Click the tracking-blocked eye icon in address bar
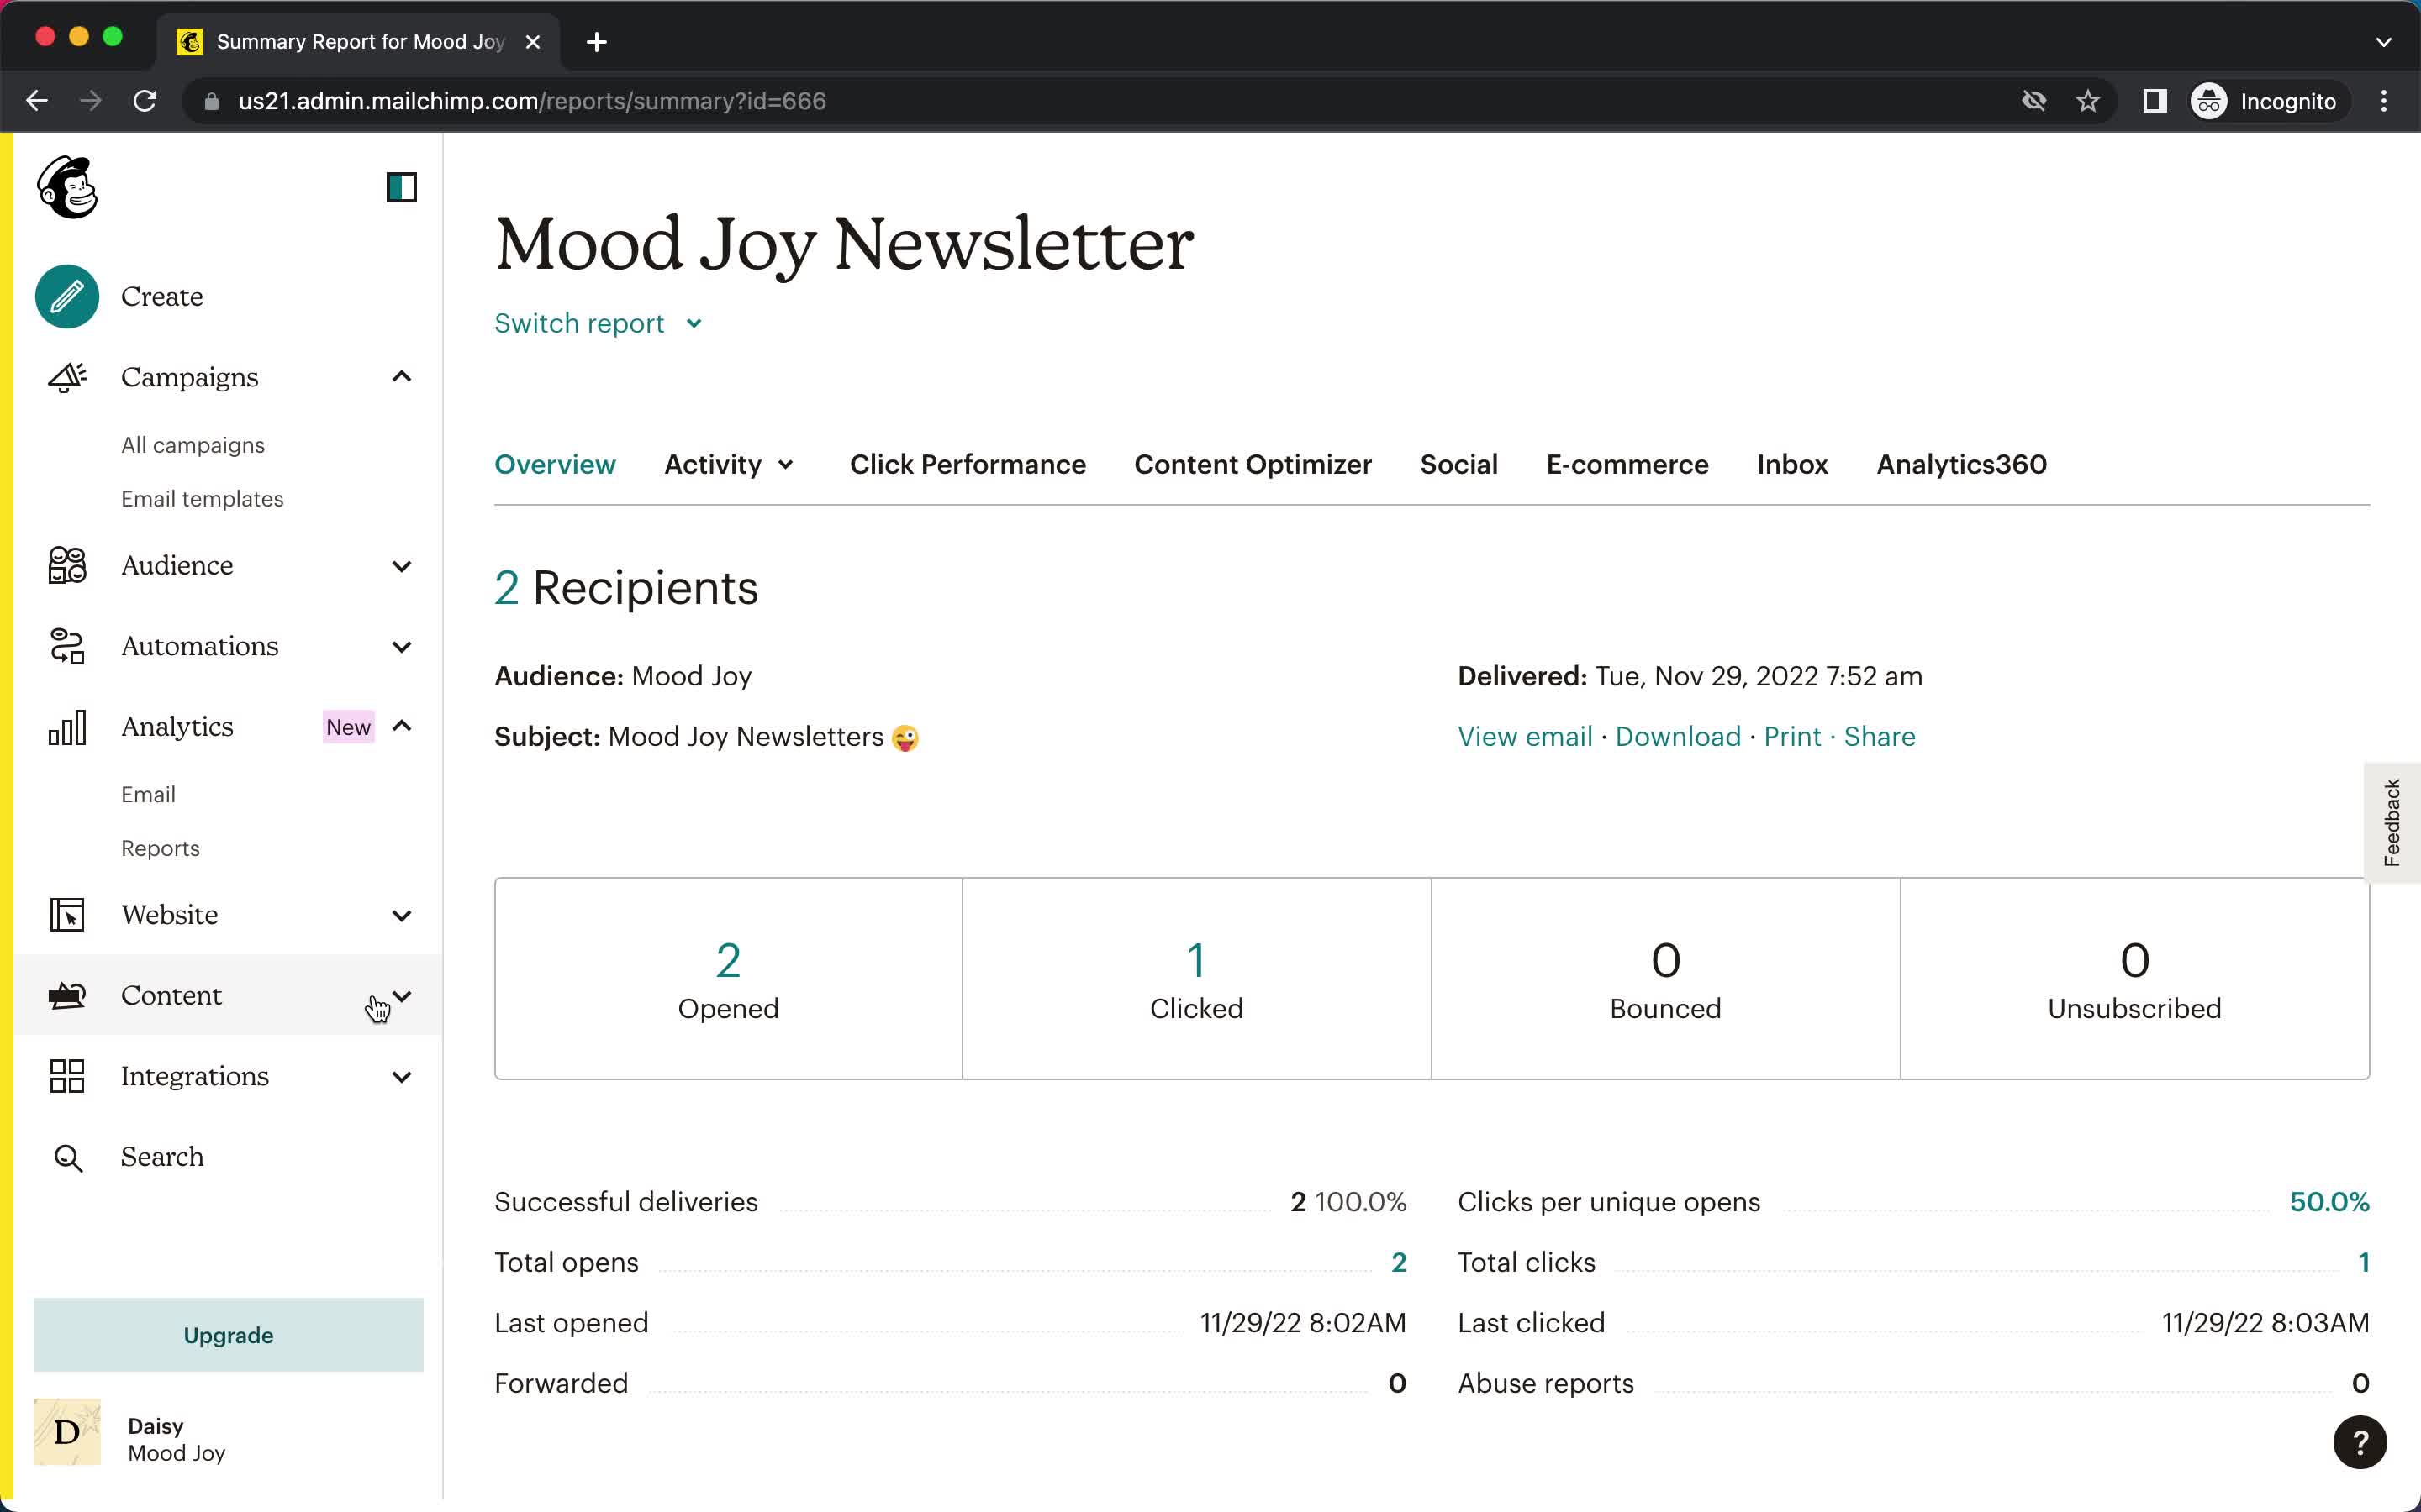Viewport: 2421px width, 1512px height. click(x=2033, y=101)
